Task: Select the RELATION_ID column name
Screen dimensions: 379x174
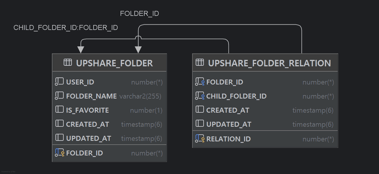Action: [229, 139]
